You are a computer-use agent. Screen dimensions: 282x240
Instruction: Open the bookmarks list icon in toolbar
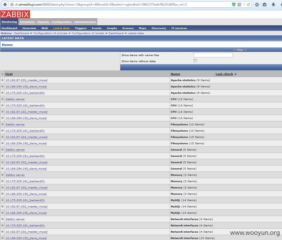point(265,5)
